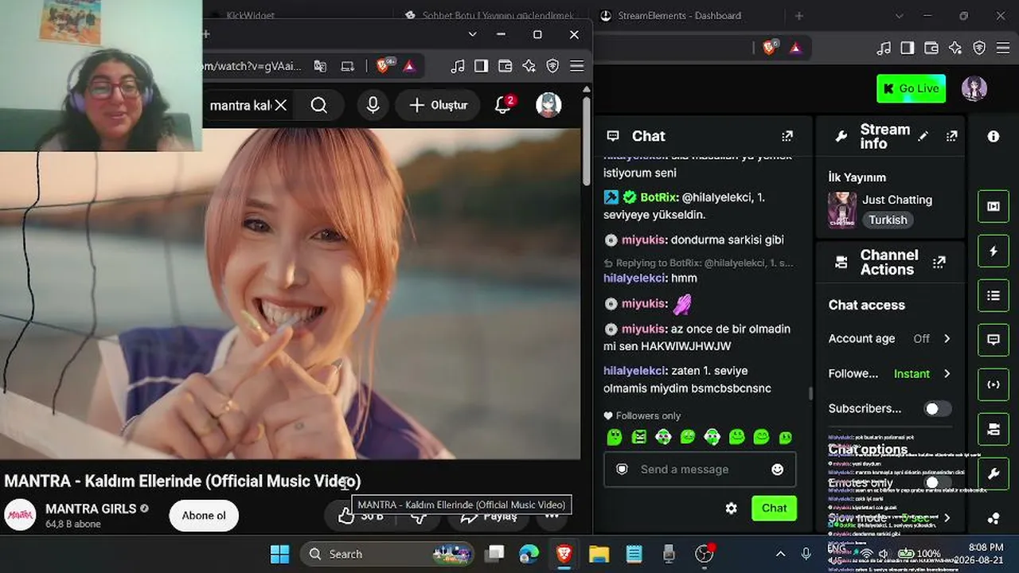
Task: Open the playlist music icon in YouTube window
Action: pyautogui.click(x=457, y=66)
